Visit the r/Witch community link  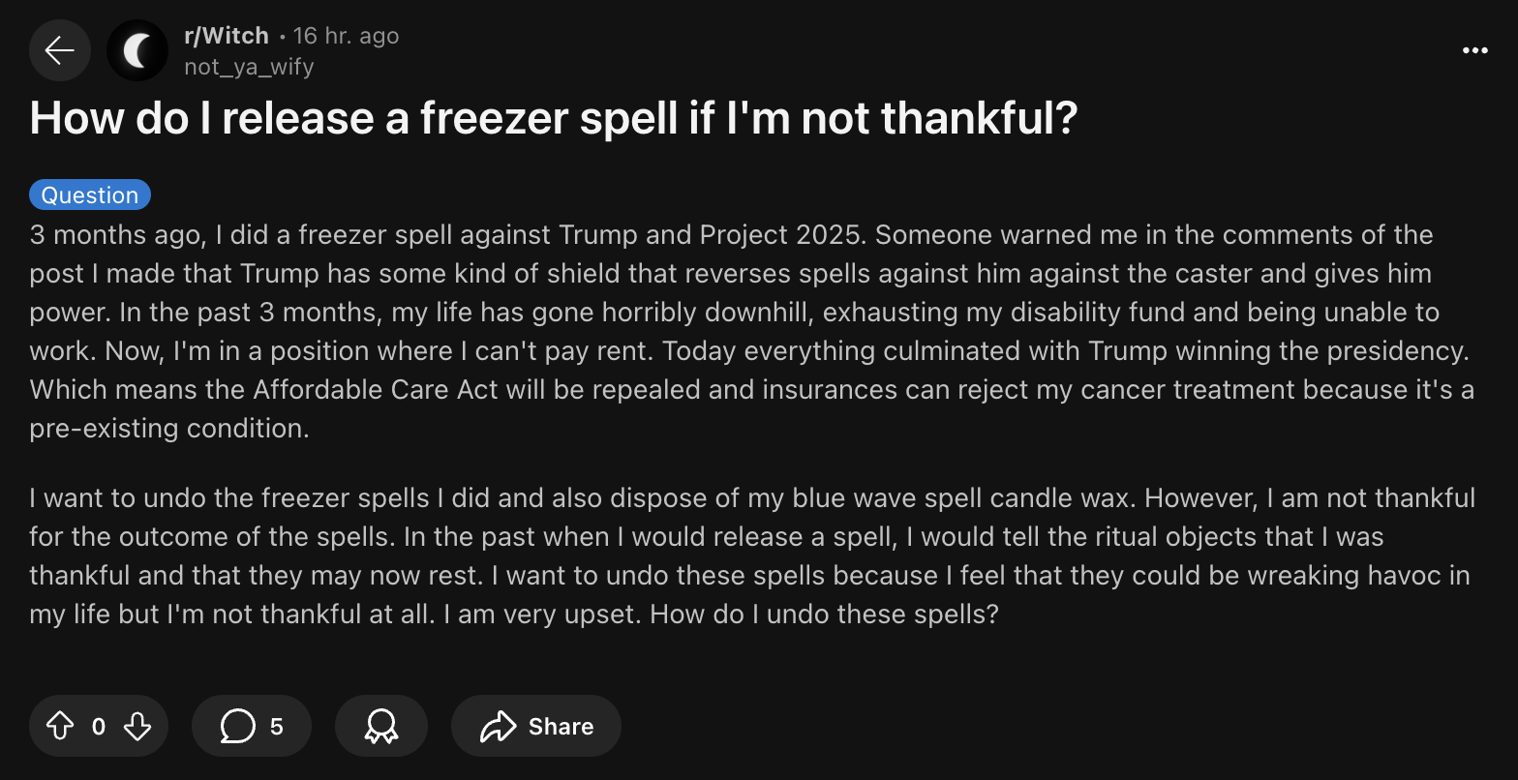point(226,36)
